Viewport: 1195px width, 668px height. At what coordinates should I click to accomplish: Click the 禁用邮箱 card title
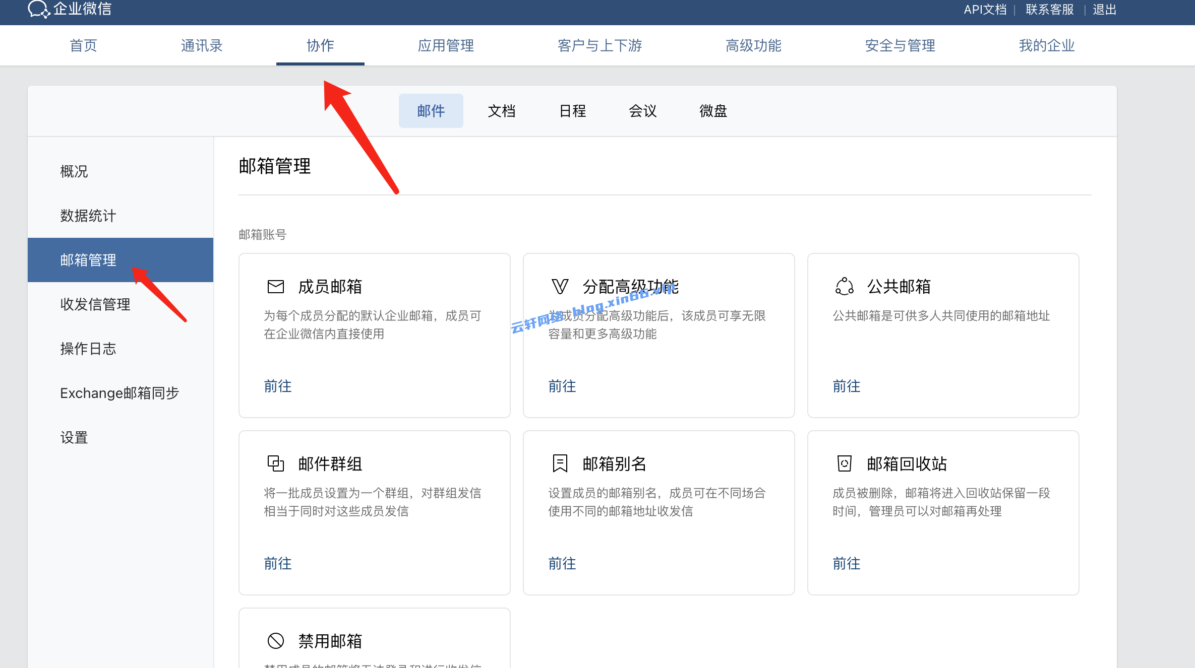click(x=330, y=641)
